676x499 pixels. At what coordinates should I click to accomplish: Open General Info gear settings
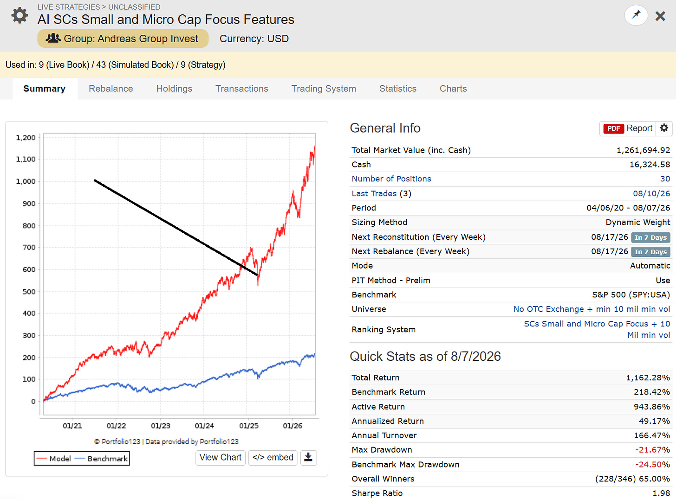tap(664, 128)
